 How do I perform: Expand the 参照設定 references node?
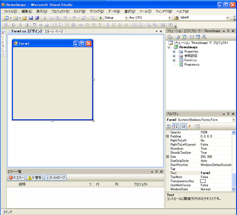174,56
